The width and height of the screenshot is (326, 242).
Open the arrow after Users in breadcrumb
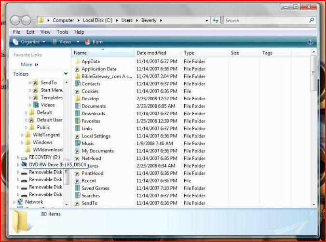click(x=137, y=20)
